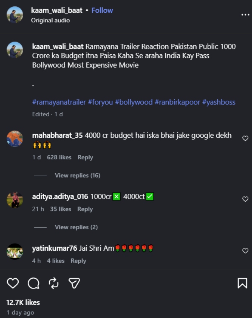
Task: Expand View replies (2)
Action: pyautogui.click(x=76, y=227)
